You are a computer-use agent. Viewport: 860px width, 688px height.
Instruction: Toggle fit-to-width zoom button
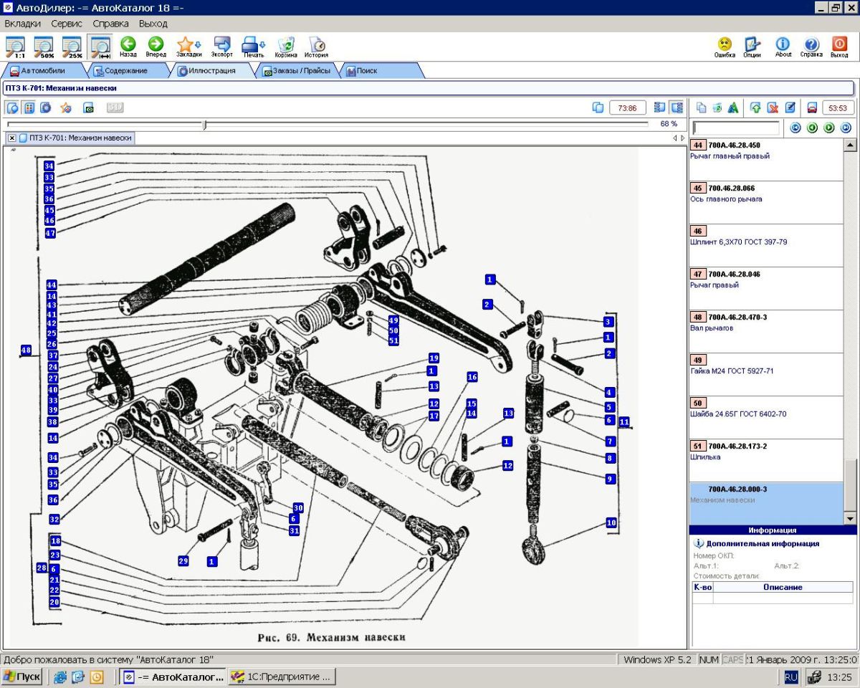[x=99, y=47]
